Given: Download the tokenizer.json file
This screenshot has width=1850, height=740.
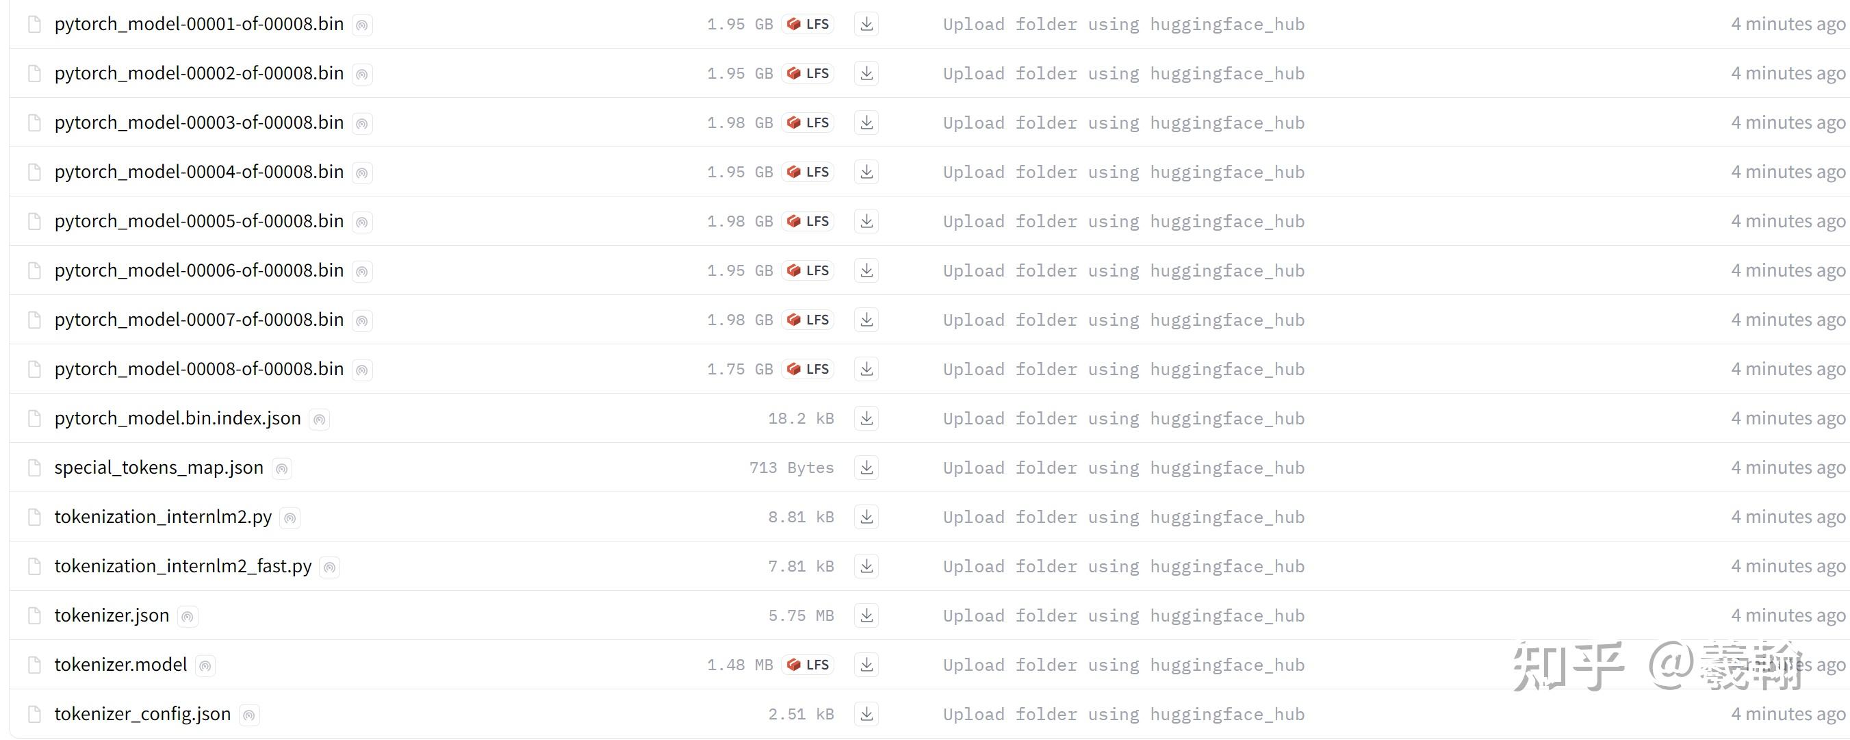Looking at the screenshot, I should [x=867, y=615].
